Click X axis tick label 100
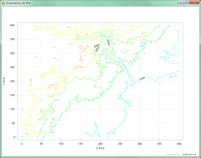 pyautogui.click(x=61, y=144)
